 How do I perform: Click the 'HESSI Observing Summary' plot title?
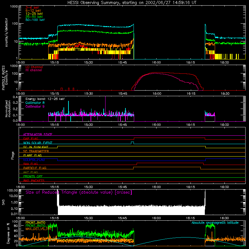(x=132, y=3)
